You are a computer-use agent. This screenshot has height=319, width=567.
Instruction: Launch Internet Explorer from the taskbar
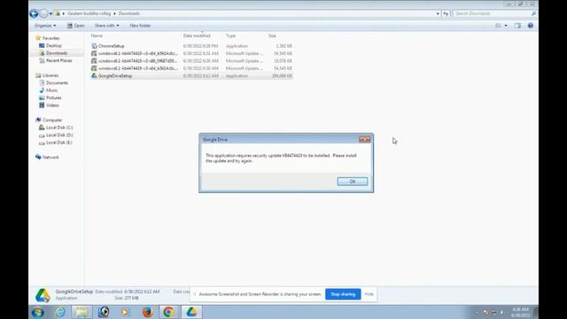click(60, 312)
